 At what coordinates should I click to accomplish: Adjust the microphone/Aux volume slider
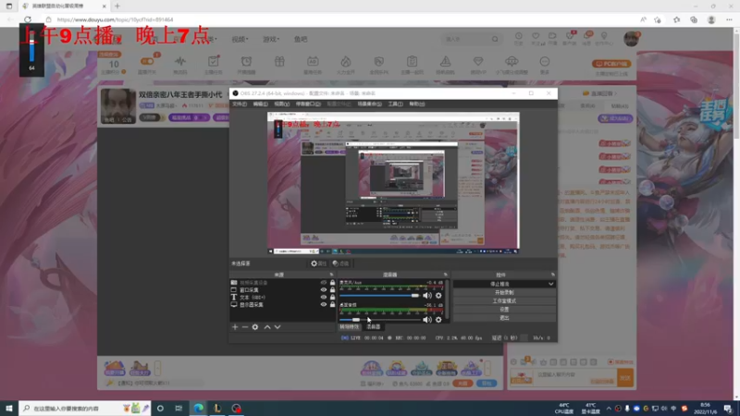pyautogui.click(x=379, y=296)
